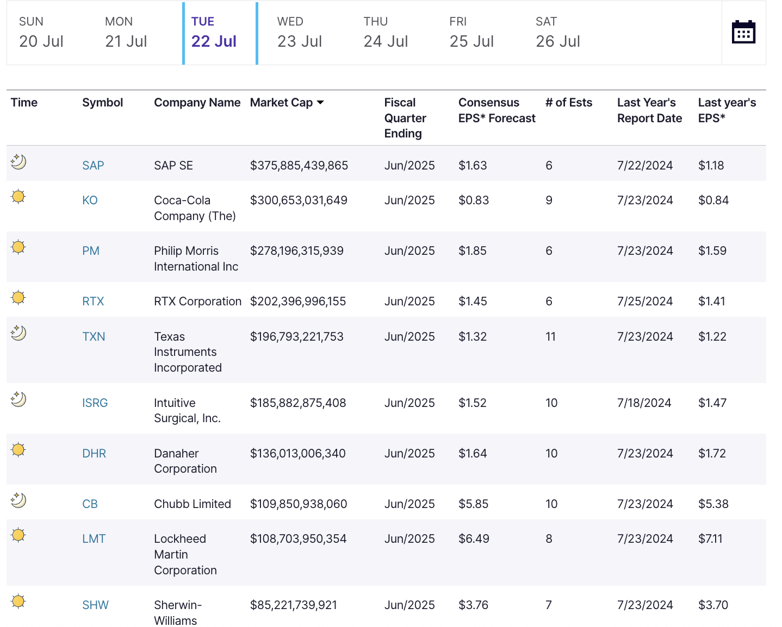The width and height of the screenshot is (782, 627).
Task: Click the sun icon for Lockheed Martin
Action: click(18, 535)
